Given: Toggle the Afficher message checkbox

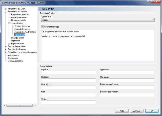Looking at the screenshot, I should pyautogui.click(x=42, y=27).
